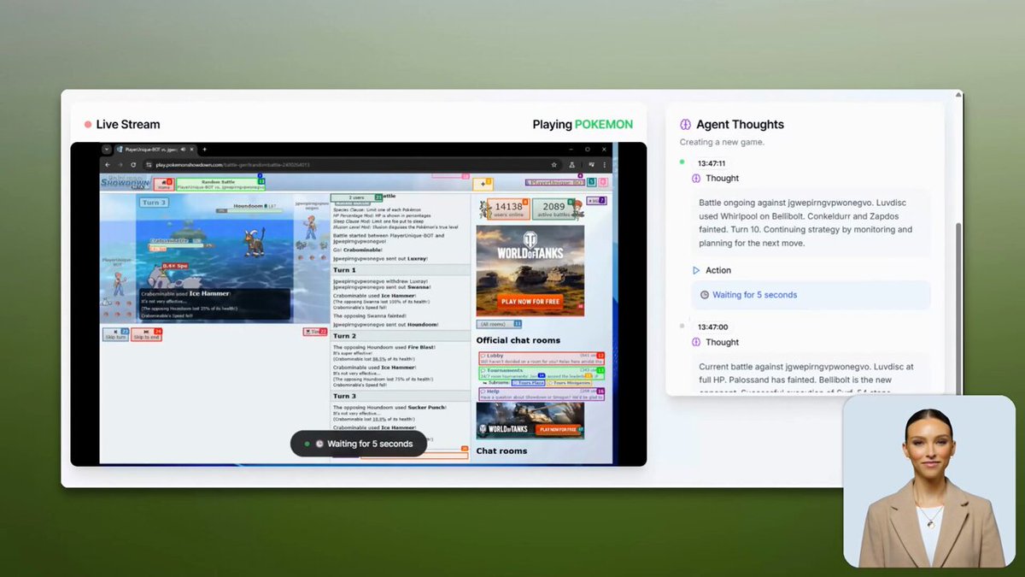The image size is (1025, 577).
Task: Switch to the Home tab in Showdown
Action: 162,184
